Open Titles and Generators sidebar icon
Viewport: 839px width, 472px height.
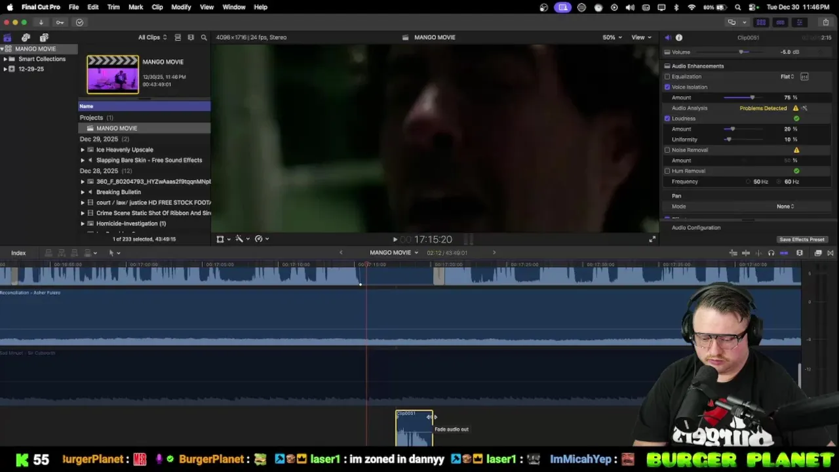[44, 37]
